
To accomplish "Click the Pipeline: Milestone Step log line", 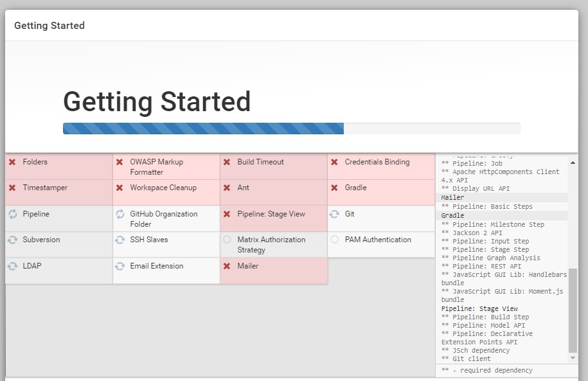I will coord(492,225).
